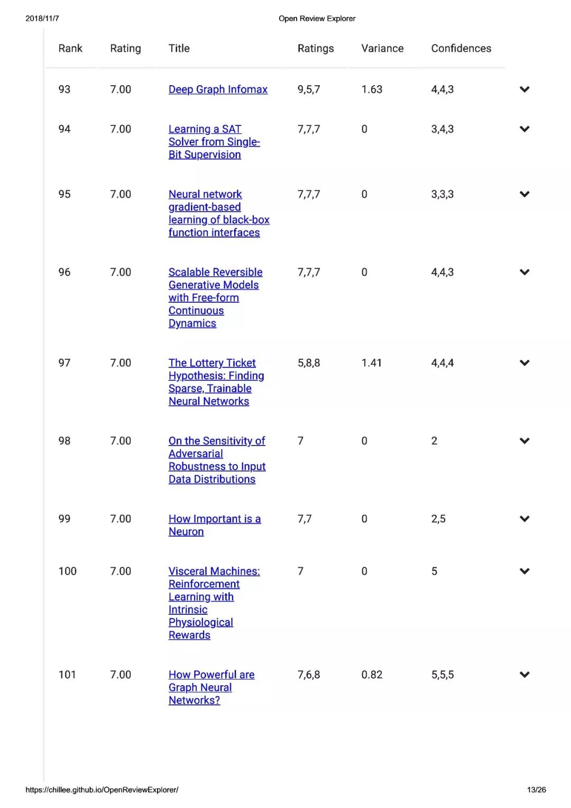571x808 pixels.
Task: Expand the Visceral Machines row chevron
Action: click(x=524, y=571)
